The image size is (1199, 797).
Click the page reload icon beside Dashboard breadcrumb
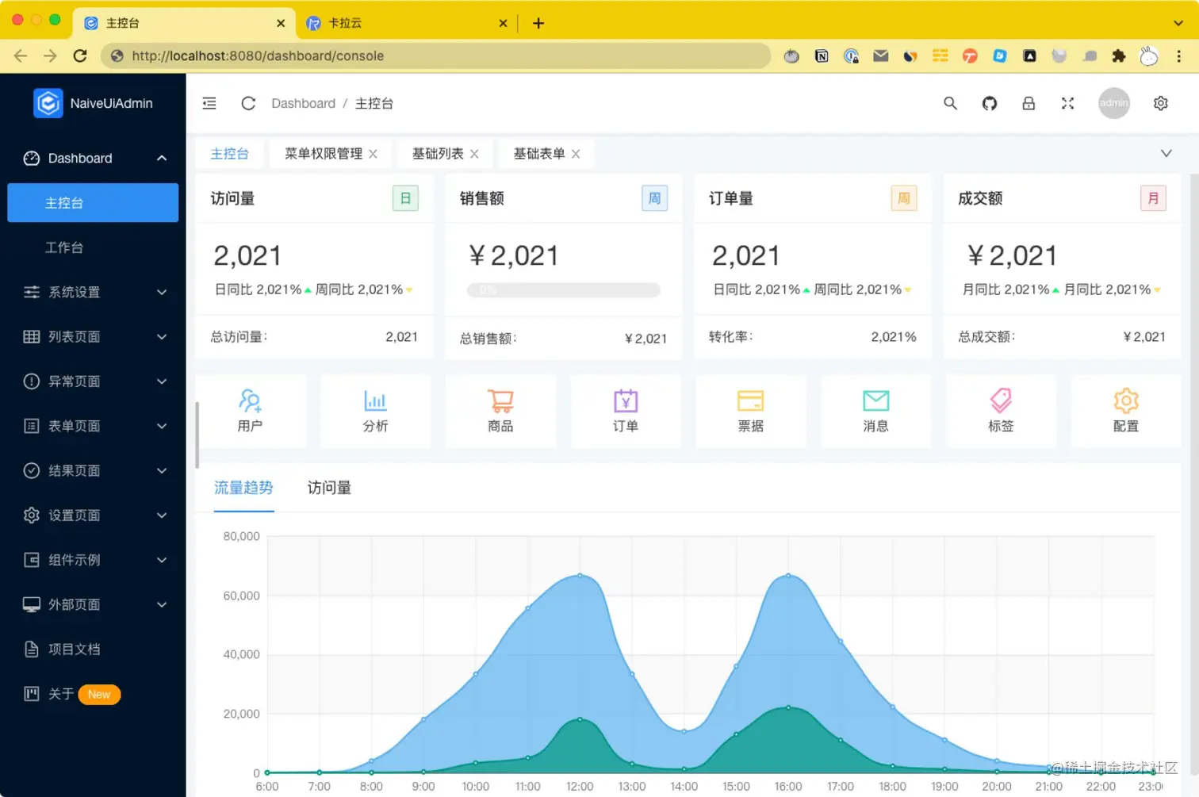(248, 103)
